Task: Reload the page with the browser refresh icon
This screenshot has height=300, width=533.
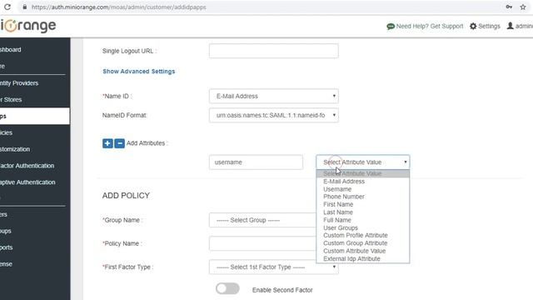Action: tap(7, 7)
